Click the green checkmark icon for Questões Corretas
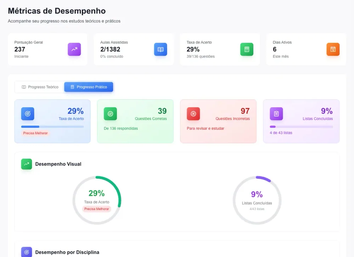The height and width of the screenshot is (257, 354). tap(110, 114)
